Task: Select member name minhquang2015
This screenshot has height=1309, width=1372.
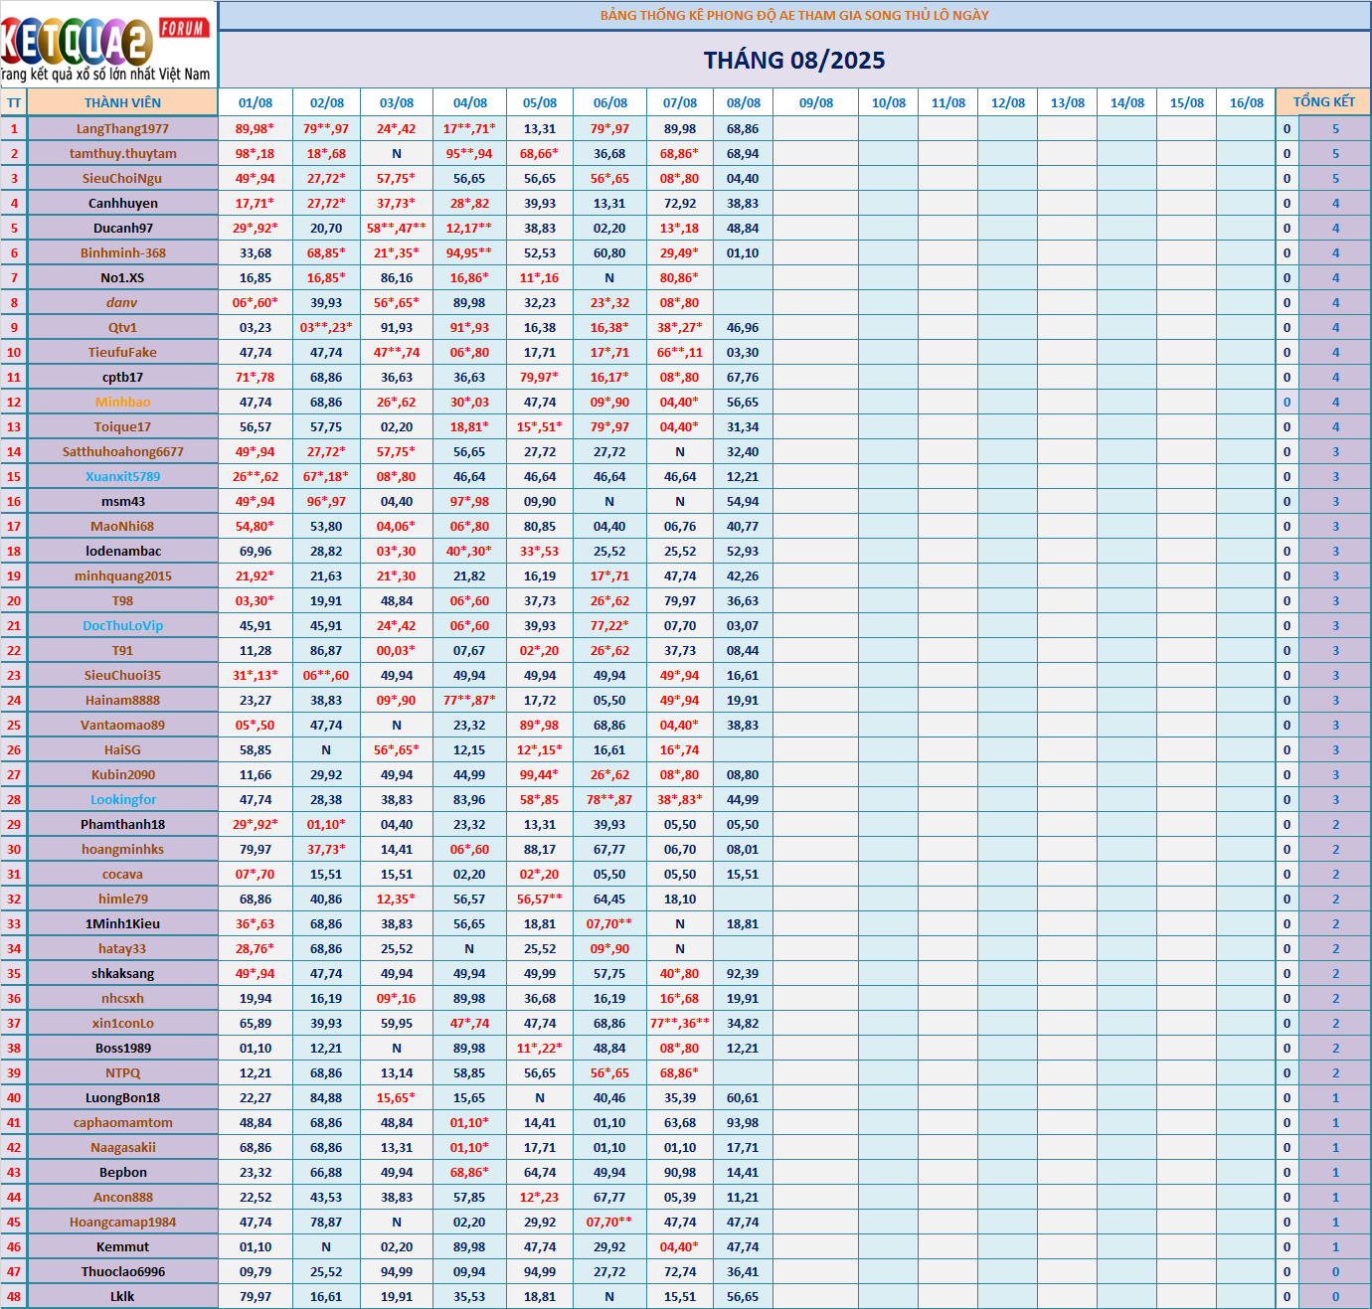Action: point(122,575)
